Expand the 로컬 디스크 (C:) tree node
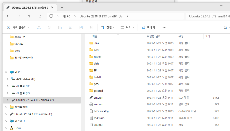 click(7, 79)
